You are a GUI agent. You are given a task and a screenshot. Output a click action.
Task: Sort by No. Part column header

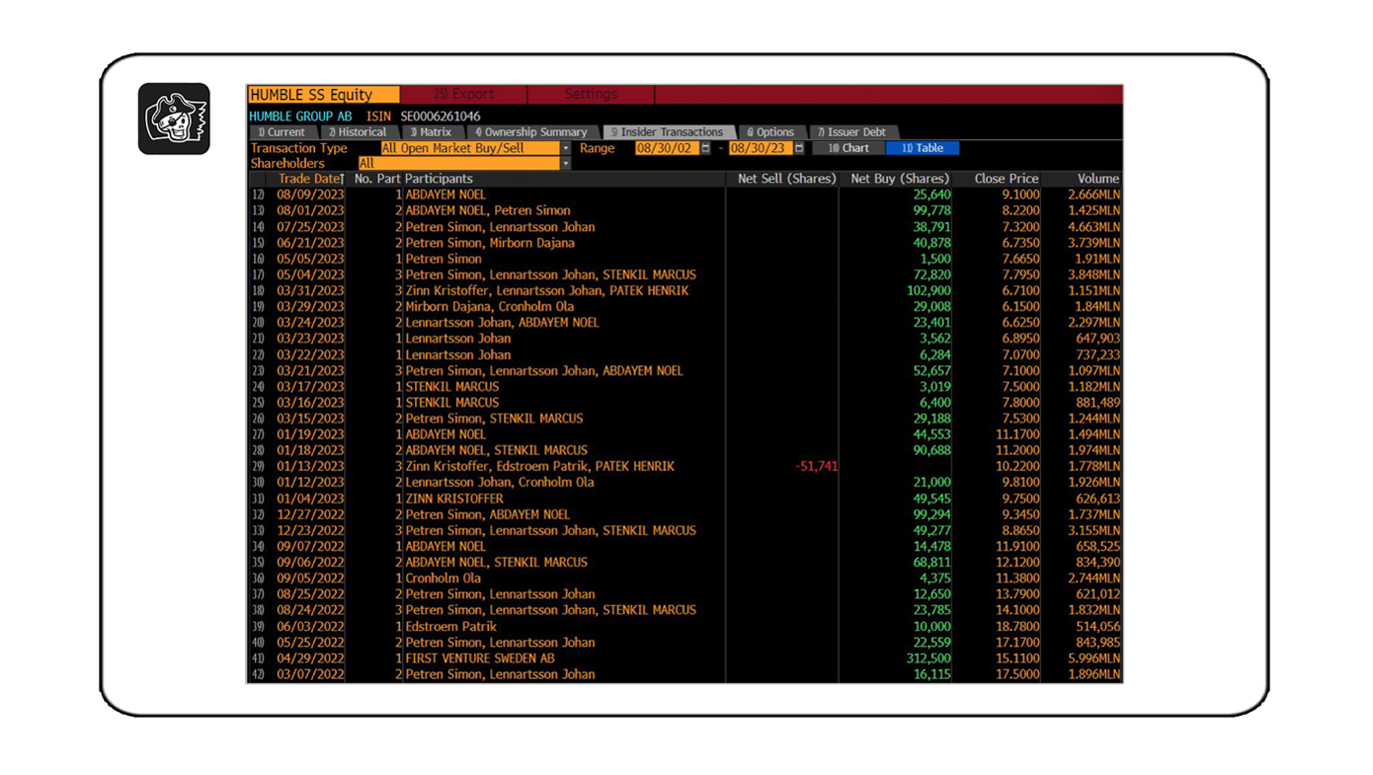(375, 179)
